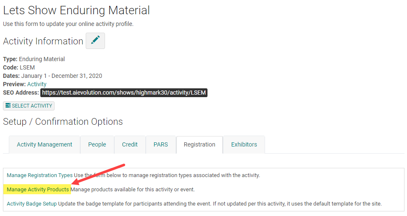Viewport: 407px width, 216px height.
Task: Open the Activity Badge Setup link
Action: [32, 204]
